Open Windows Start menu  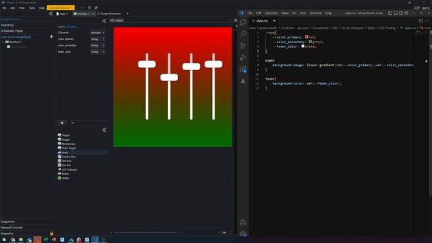click(x=4, y=240)
